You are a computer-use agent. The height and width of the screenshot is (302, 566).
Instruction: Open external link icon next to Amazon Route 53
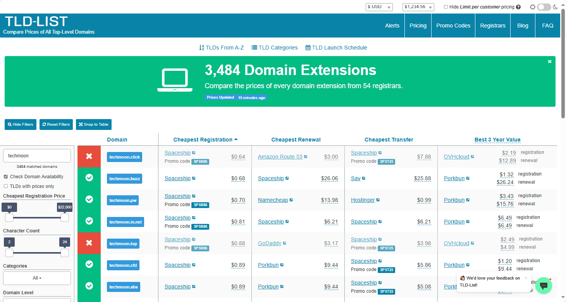coord(306,157)
